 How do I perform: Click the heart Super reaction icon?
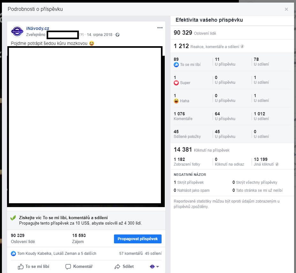click(176, 83)
